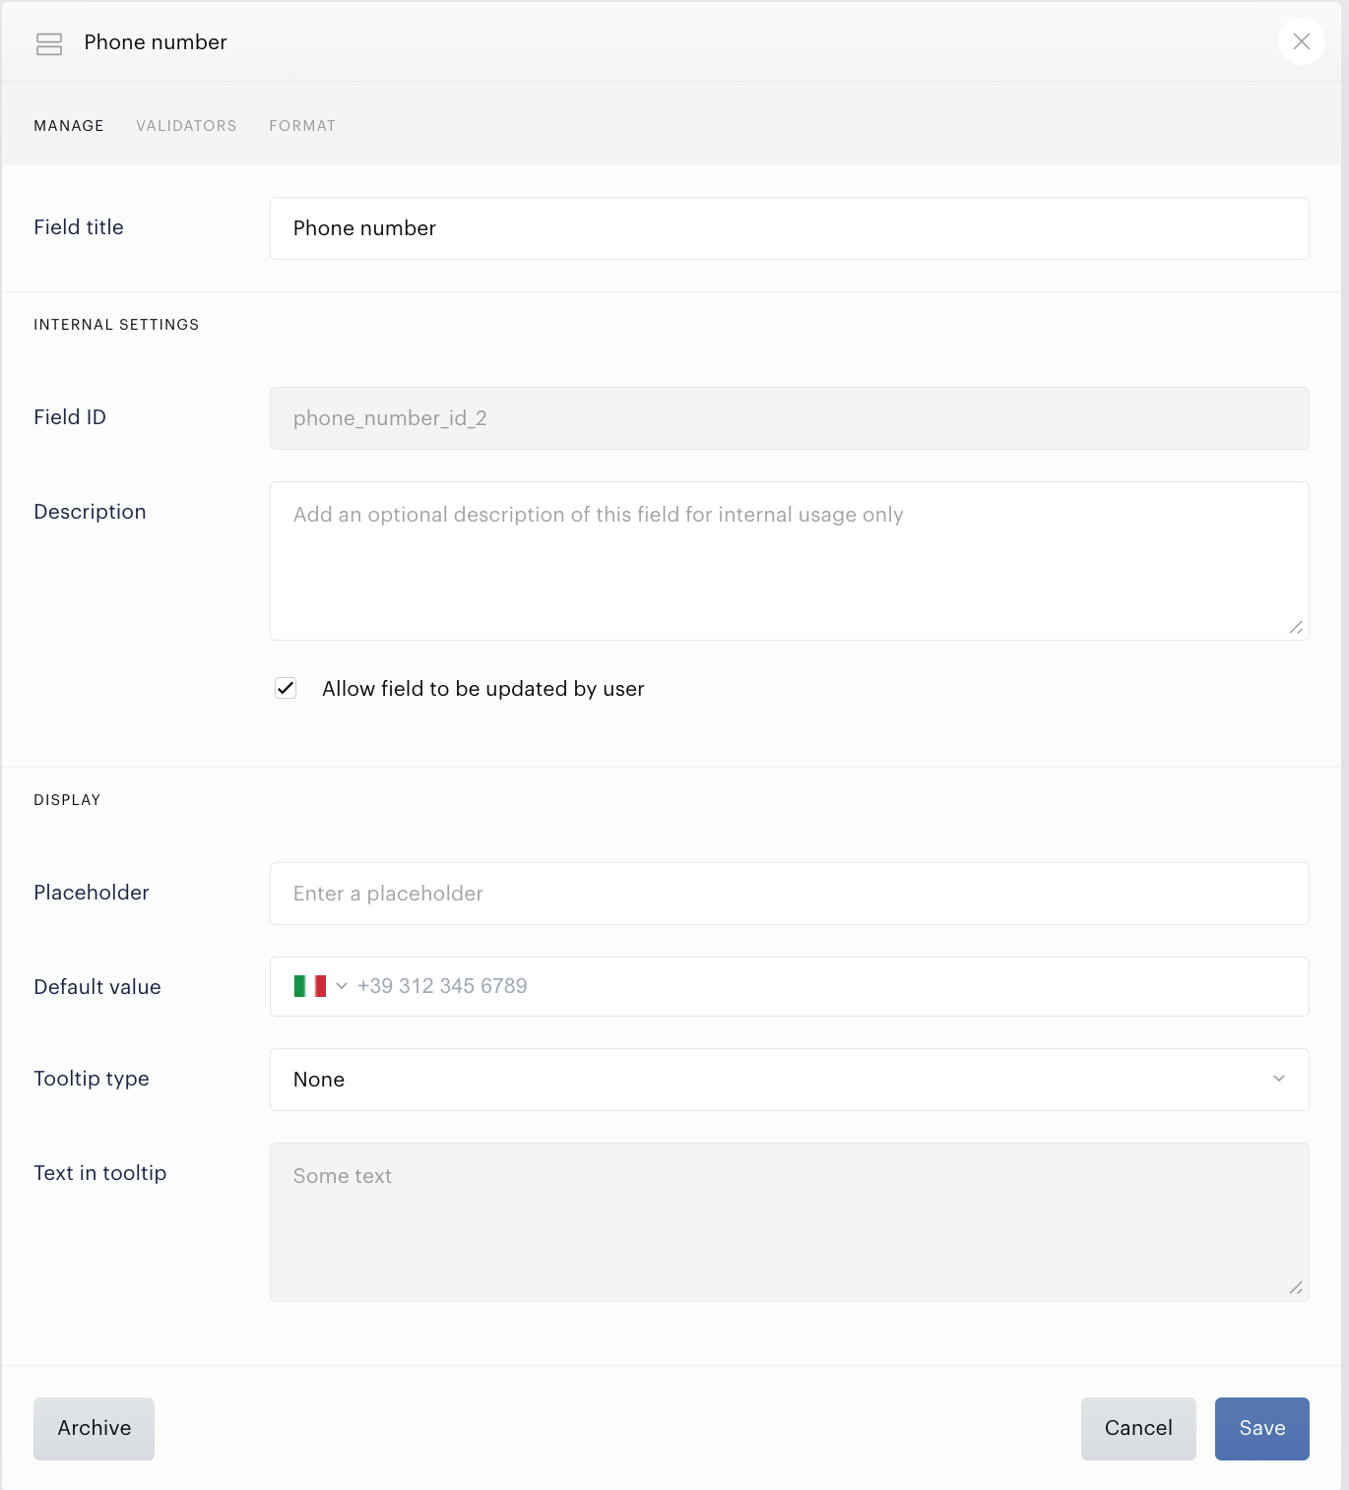Click into the Field title input
The width and height of the screenshot is (1349, 1490).
(789, 228)
